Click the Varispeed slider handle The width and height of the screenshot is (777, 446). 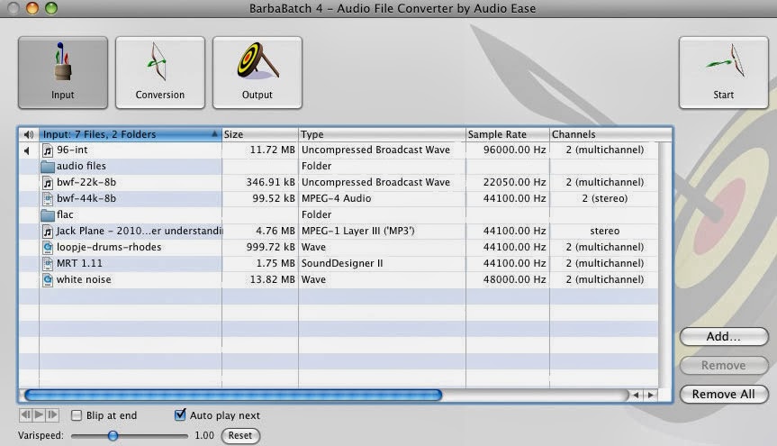pos(113,436)
